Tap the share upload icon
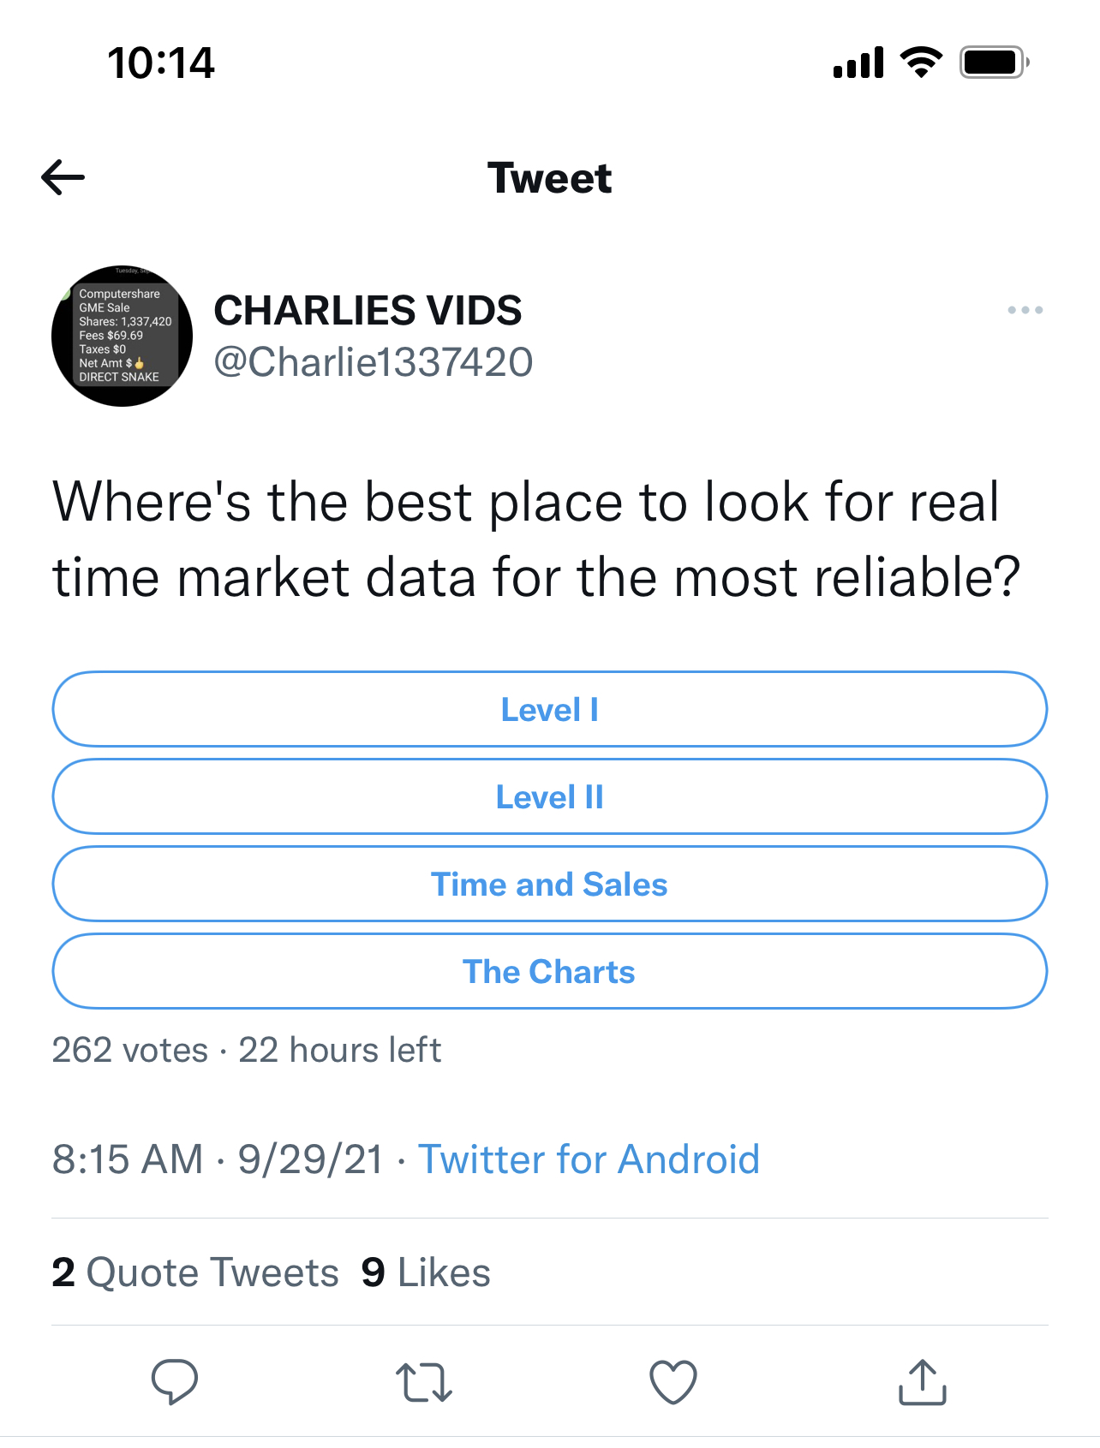This screenshot has width=1100, height=1448. pyautogui.click(x=922, y=1381)
